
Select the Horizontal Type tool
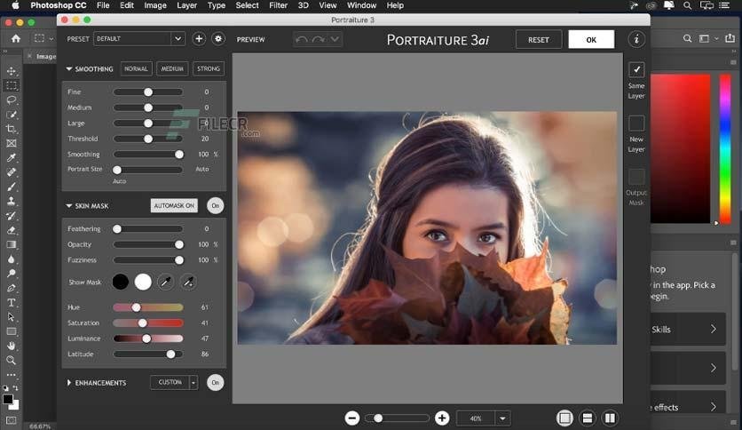[12, 303]
